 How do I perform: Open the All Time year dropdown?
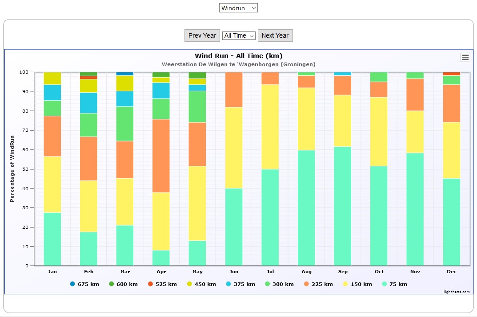pyautogui.click(x=239, y=35)
